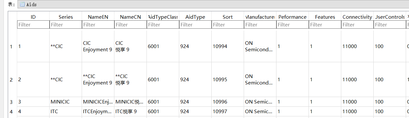
Task: Click the AidType column header
Action: 195,17
